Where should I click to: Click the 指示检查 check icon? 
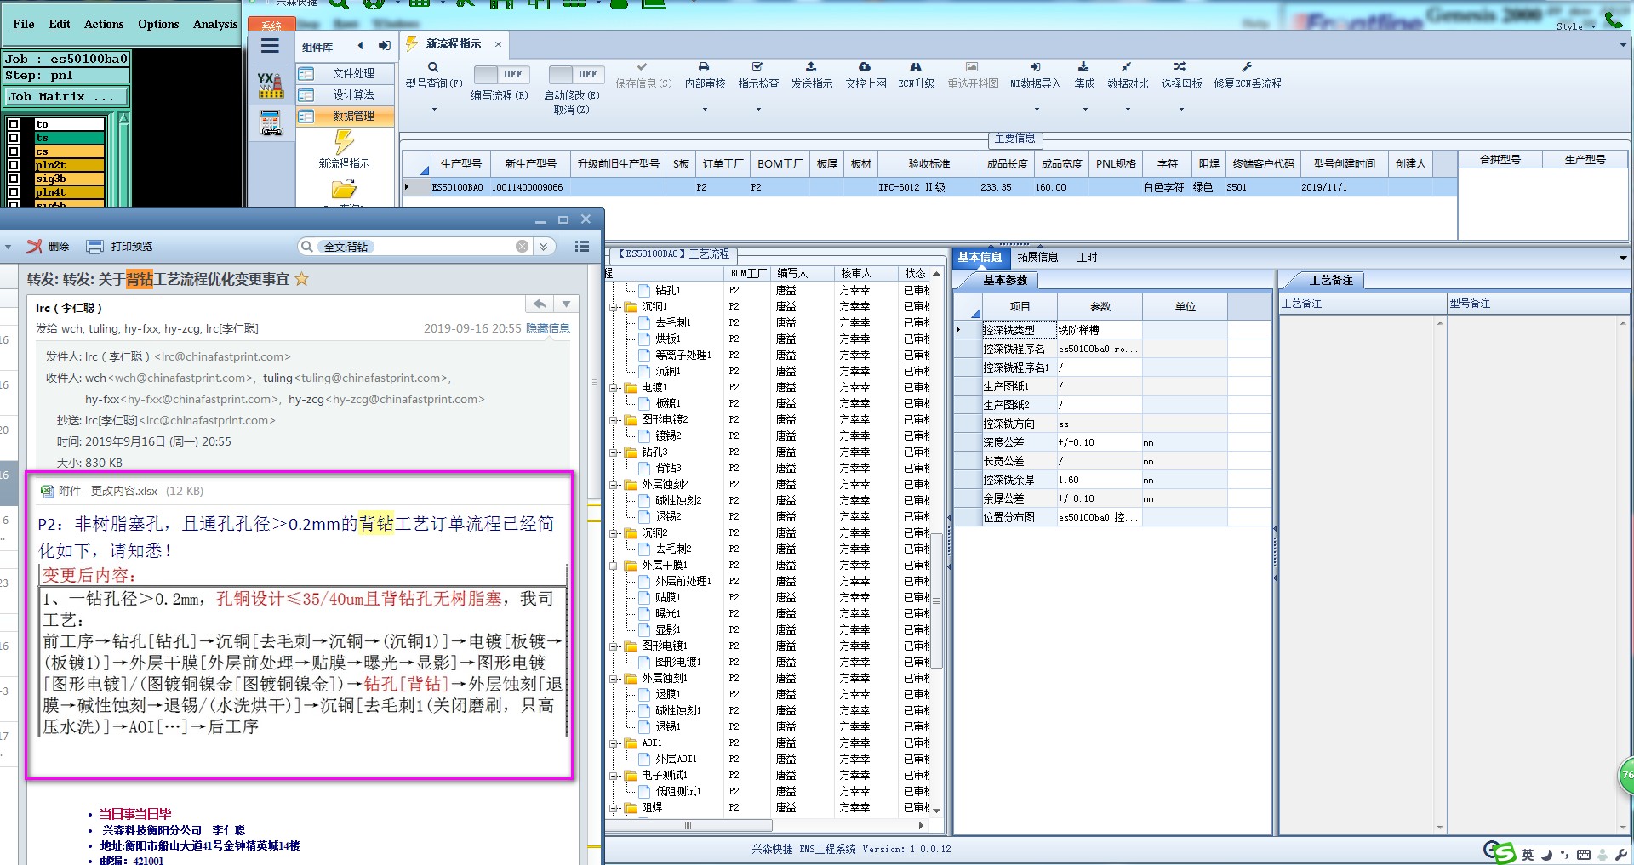click(x=757, y=66)
